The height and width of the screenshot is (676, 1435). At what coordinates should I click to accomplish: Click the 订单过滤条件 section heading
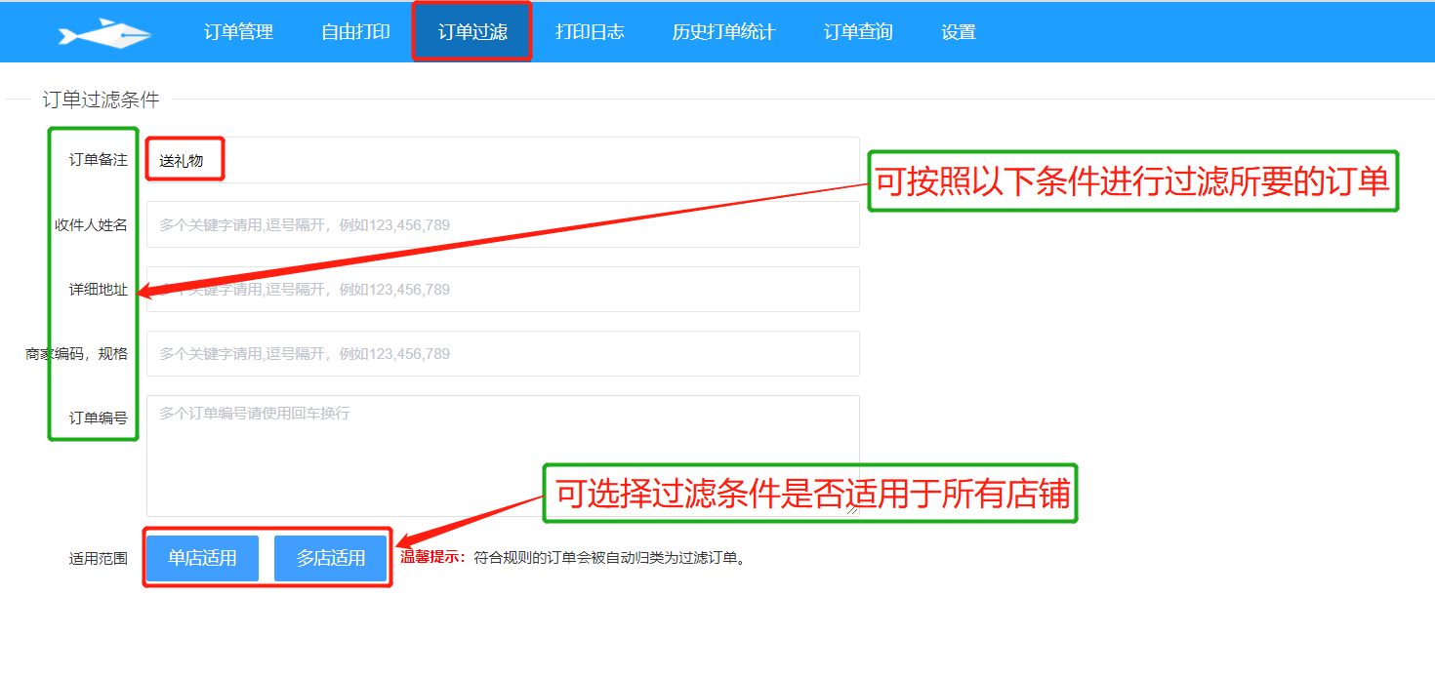point(101,99)
